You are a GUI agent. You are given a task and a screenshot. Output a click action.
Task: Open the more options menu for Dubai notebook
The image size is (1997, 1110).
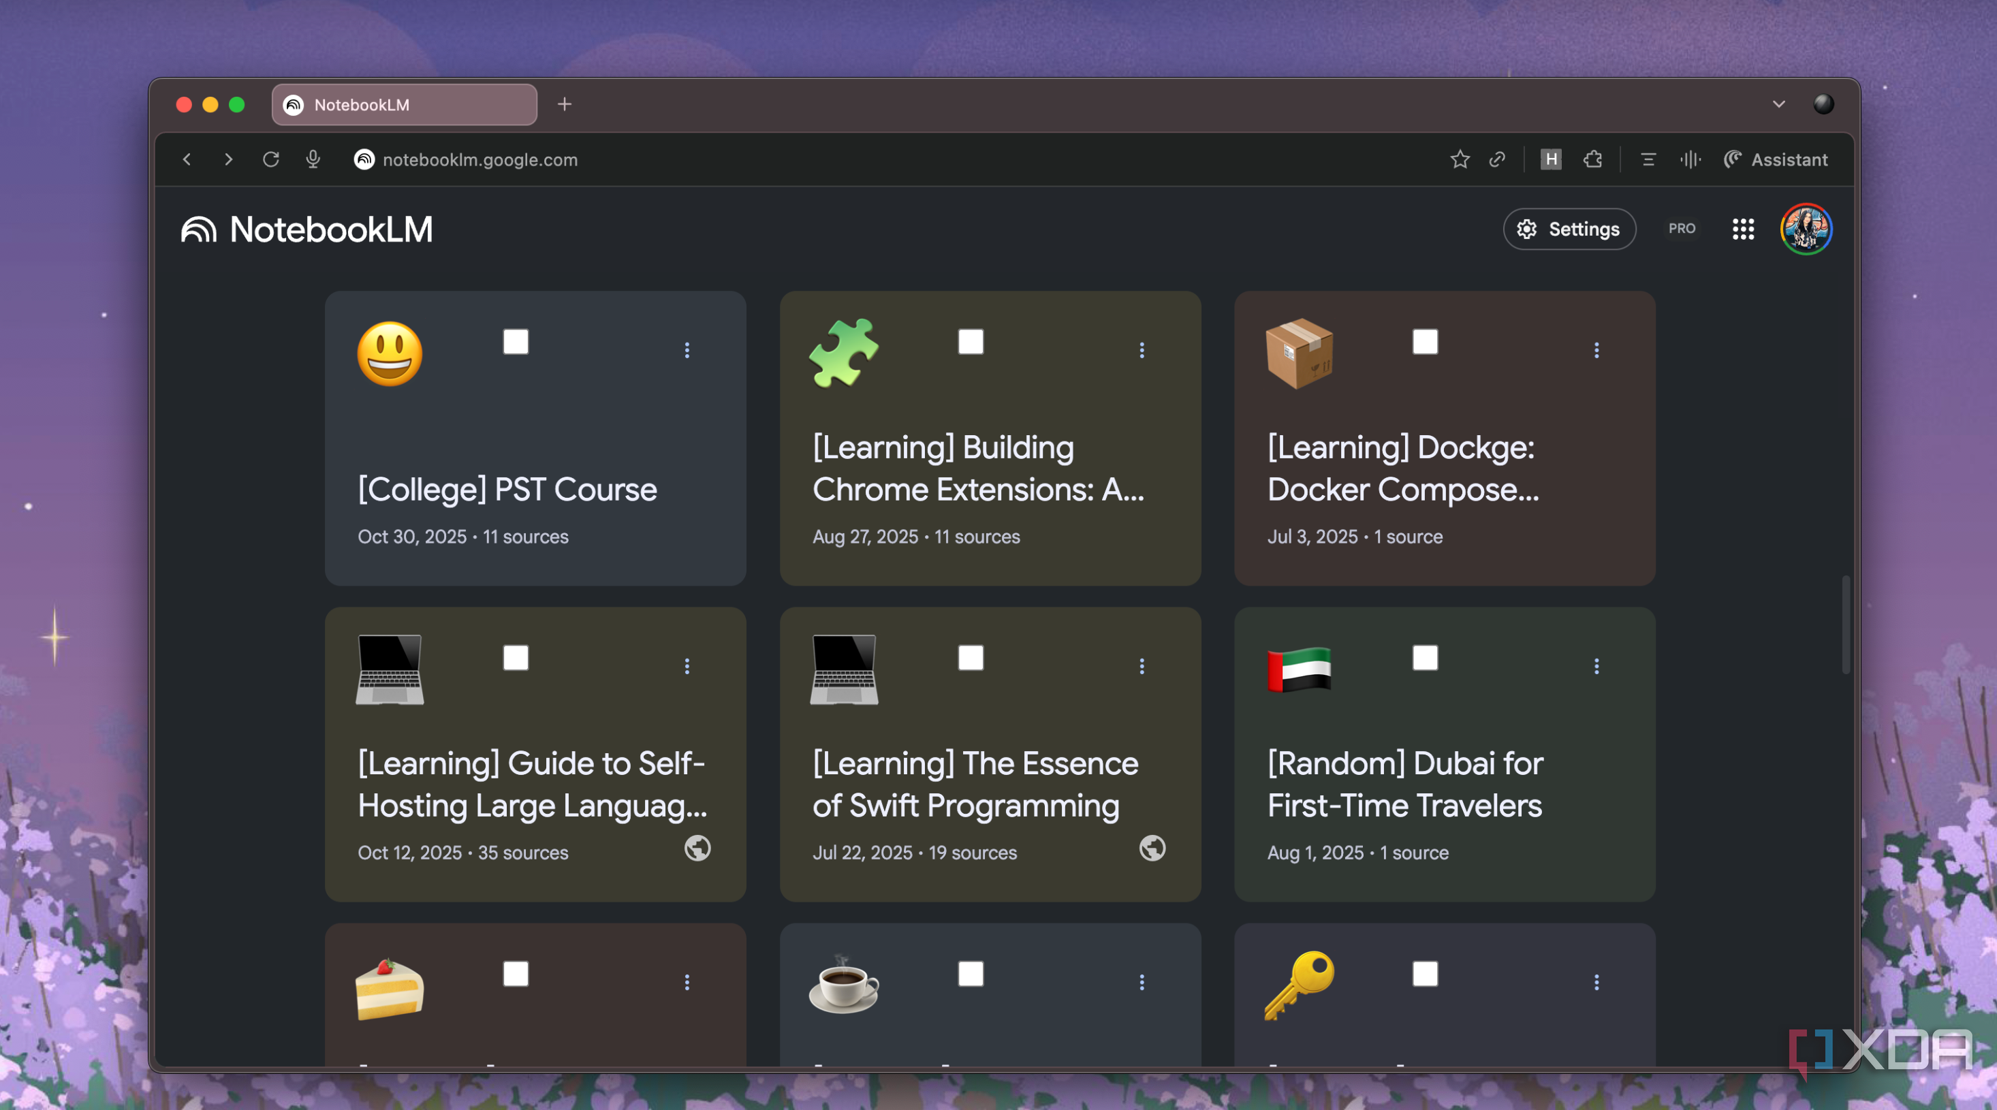[1597, 667]
